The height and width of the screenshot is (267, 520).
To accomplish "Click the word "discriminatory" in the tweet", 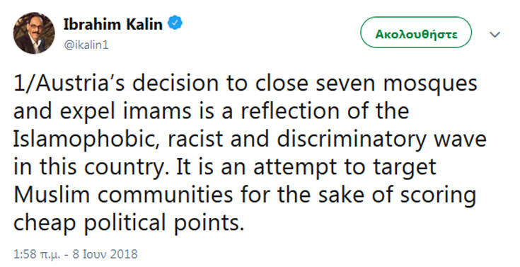I will tap(351, 140).
